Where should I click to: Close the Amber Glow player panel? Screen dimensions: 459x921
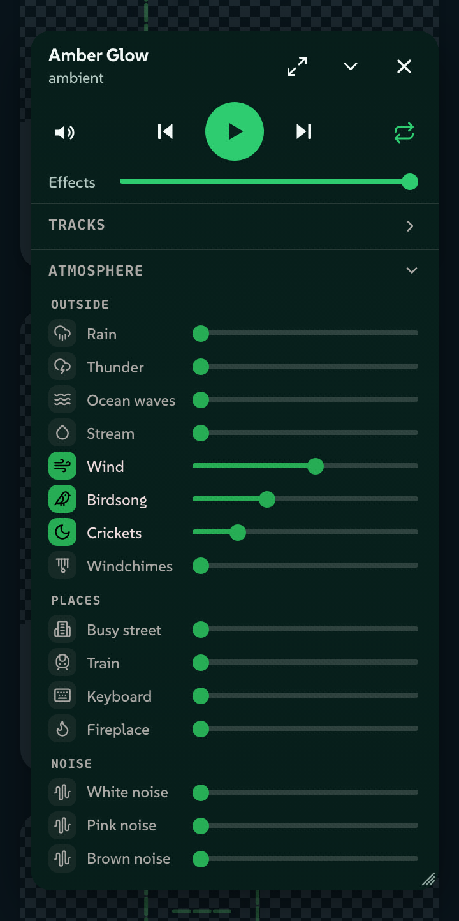[404, 66]
